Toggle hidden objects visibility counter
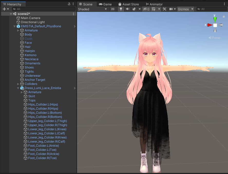This screenshot has width=228, height=174. (x=146, y=9)
